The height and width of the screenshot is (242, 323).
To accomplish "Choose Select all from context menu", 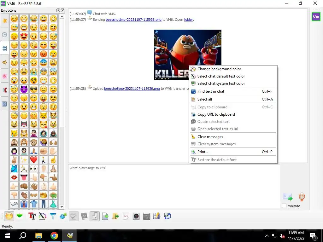I will coord(233,99).
